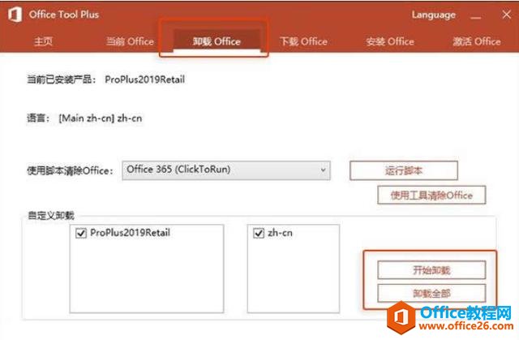Open the 下载 Office tab

(x=303, y=41)
